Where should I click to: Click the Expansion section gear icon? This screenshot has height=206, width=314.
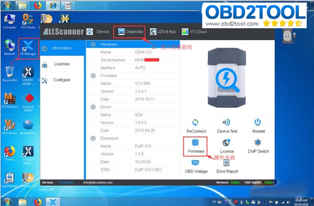(93, 139)
